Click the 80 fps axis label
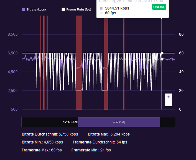The height and width of the screenshot is (160, 196). [181, 34]
